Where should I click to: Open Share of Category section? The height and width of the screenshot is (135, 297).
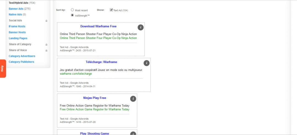click(x=20, y=44)
